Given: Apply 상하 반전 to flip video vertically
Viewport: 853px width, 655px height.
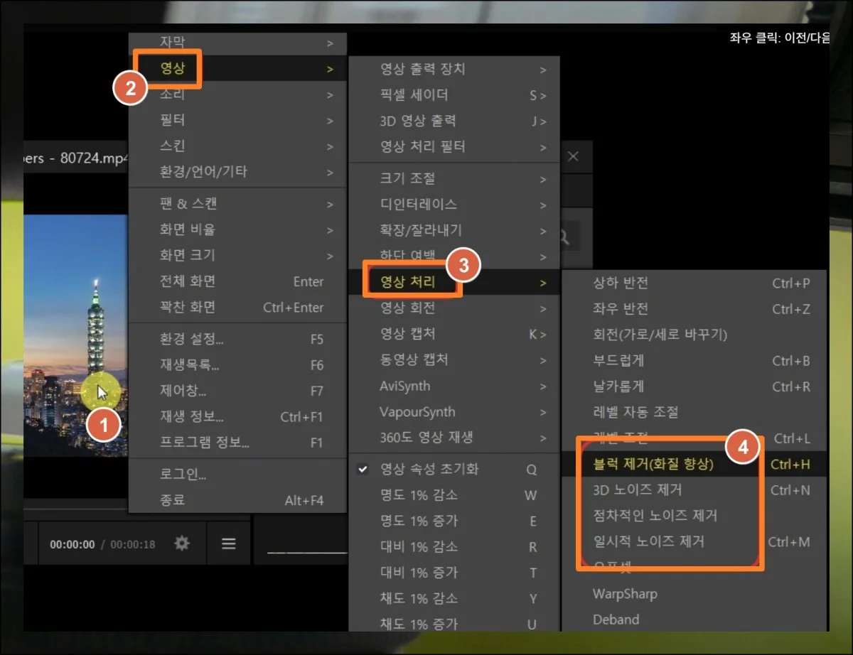Looking at the screenshot, I should 621,283.
